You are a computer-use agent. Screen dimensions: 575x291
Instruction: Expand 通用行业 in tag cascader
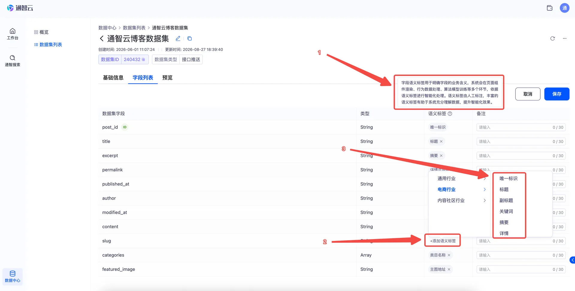pyautogui.click(x=461, y=178)
